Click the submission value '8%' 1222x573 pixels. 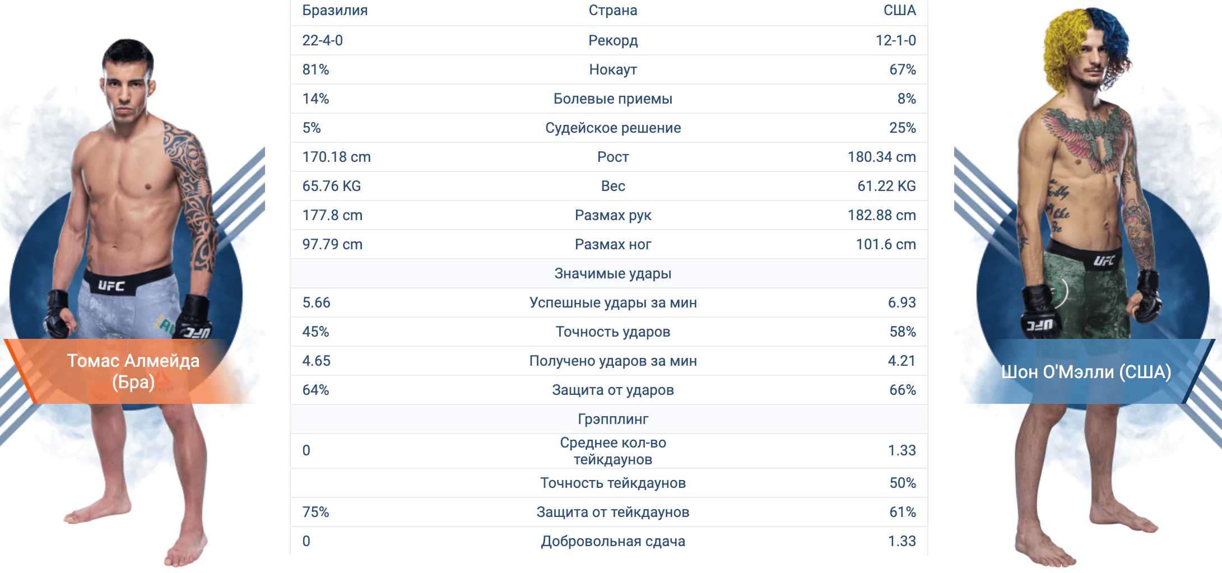[x=907, y=99]
